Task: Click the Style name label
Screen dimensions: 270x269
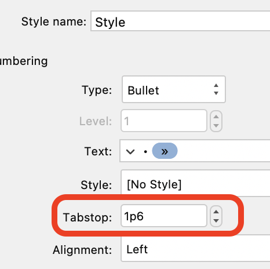Action: click(x=54, y=21)
